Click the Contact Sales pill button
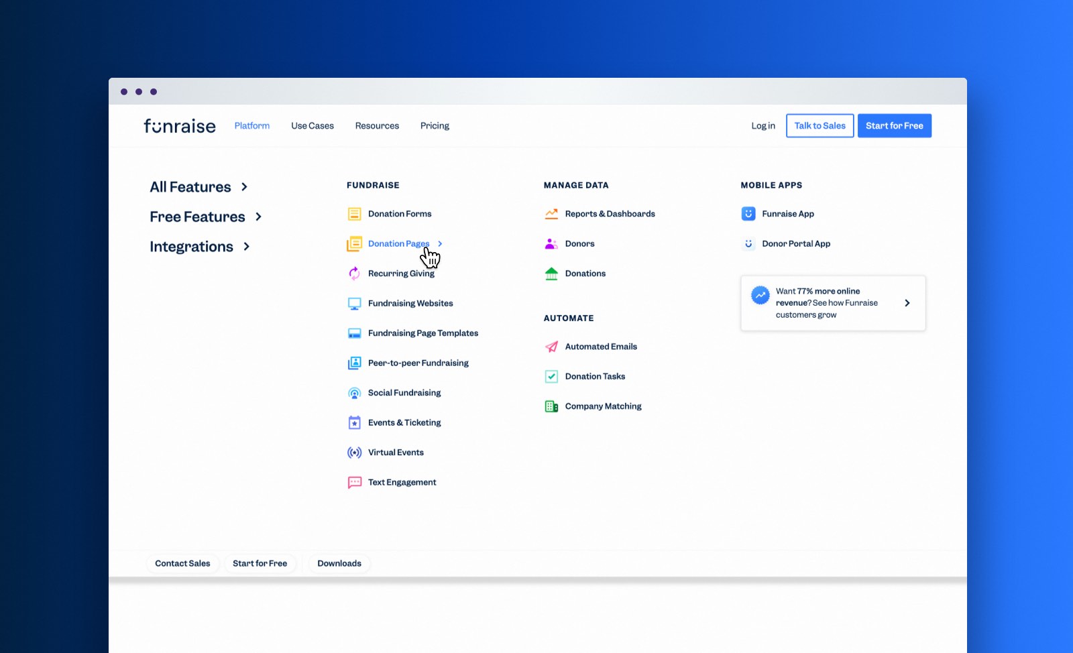Screen dimensions: 1073x653 [x=182, y=564]
